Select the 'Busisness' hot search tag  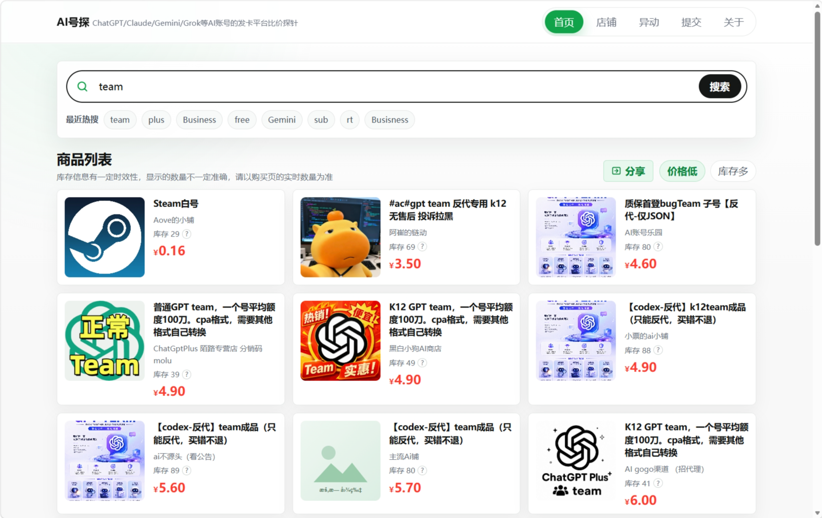[390, 119]
